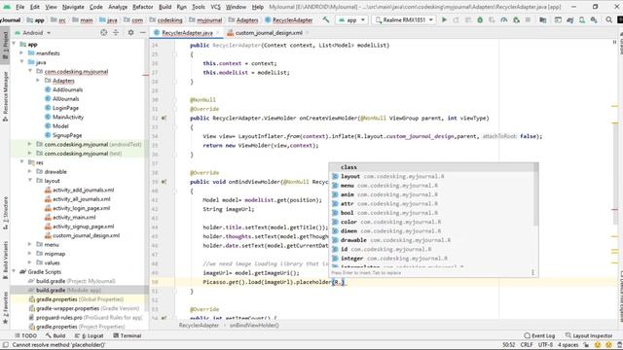Open the Build Variants side tab
Viewport: 623px width, 350px height.
click(x=5, y=260)
